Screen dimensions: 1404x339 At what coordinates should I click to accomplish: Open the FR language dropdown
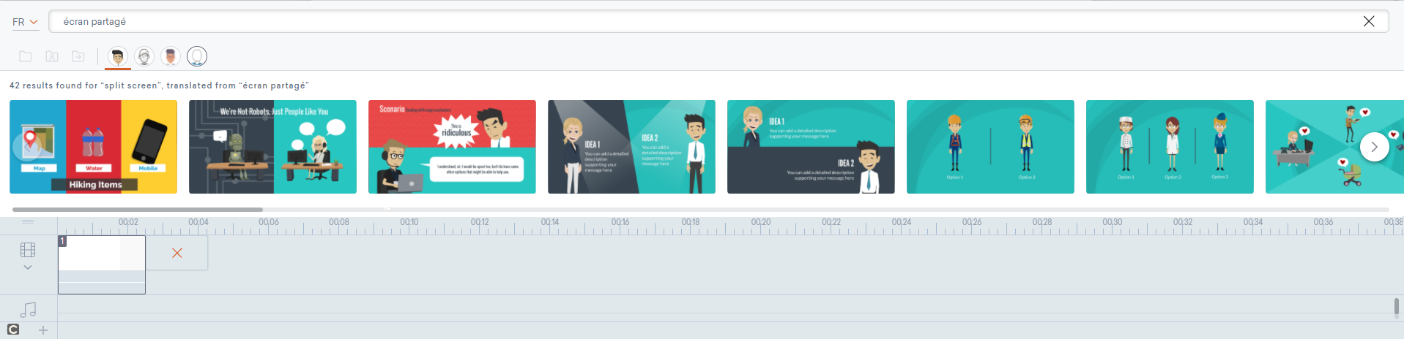tap(25, 22)
